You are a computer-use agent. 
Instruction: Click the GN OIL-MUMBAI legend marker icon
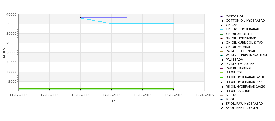pyautogui.click(x=222, y=47)
